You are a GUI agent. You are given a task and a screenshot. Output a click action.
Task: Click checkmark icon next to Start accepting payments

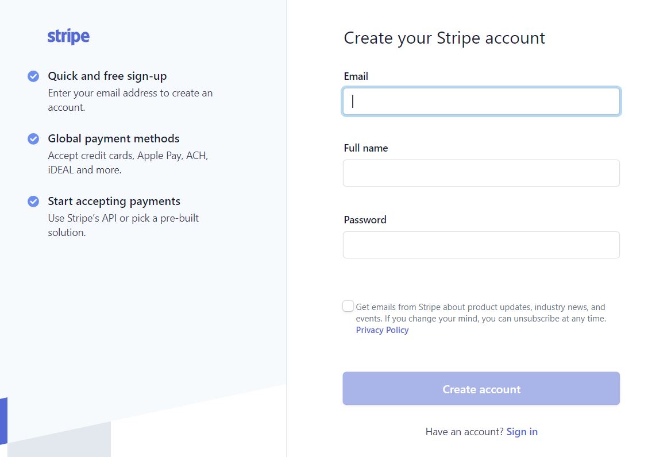tap(33, 201)
